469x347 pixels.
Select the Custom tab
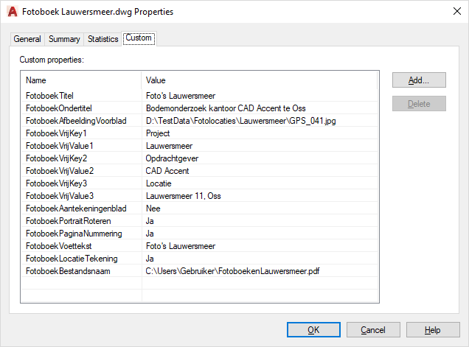[139, 38]
